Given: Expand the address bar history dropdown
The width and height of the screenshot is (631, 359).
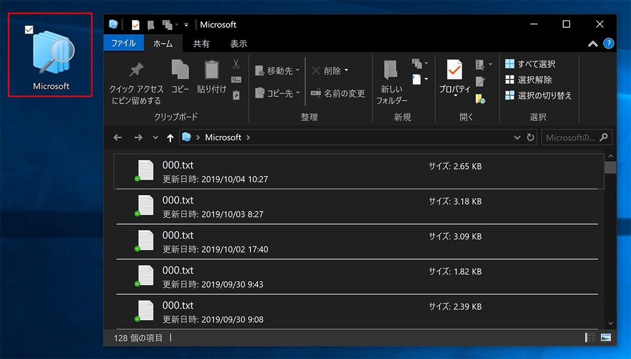Looking at the screenshot, I should [x=517, y=138].
